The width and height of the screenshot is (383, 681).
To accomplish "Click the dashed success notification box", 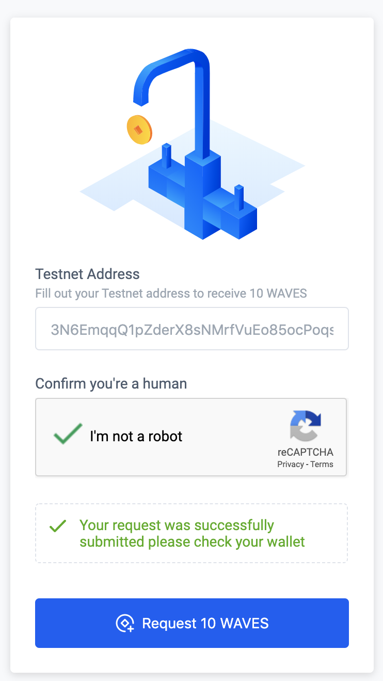I will pos(191,533).
